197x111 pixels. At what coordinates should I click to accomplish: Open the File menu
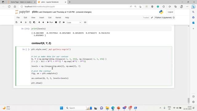18,18
